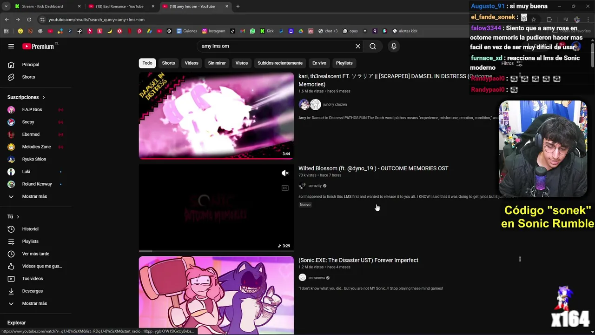Open the Guiones bookmark
The width and height of the screenshot is (595, 335).
[187, 31]
